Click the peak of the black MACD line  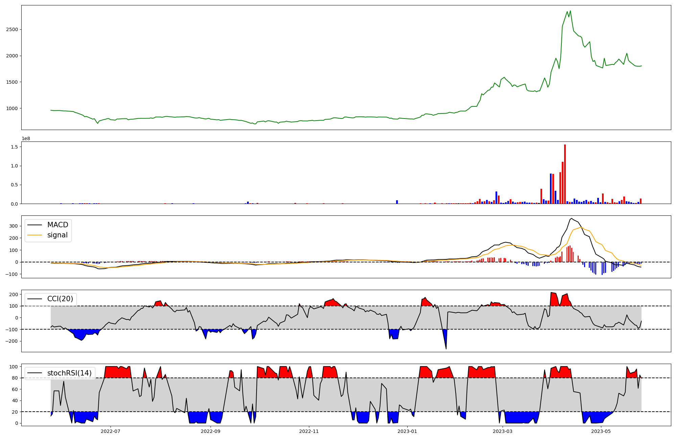coord(571,218)
